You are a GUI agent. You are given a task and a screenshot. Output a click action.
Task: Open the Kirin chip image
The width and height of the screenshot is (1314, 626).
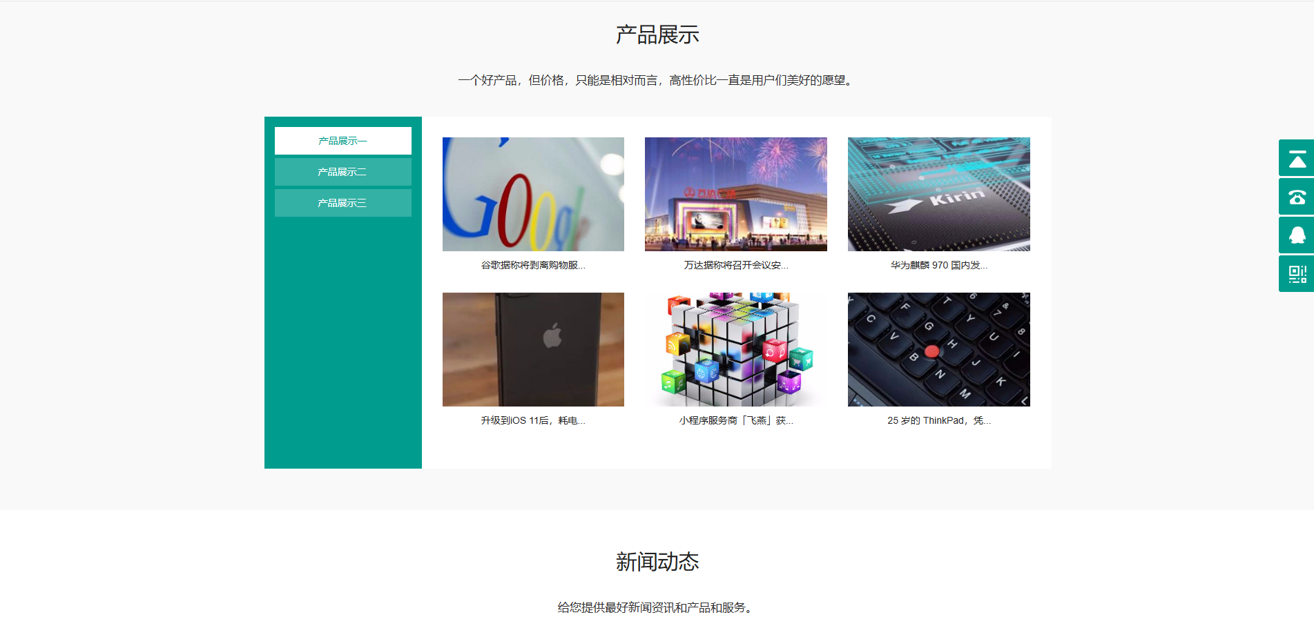click(x=938, y=194)
